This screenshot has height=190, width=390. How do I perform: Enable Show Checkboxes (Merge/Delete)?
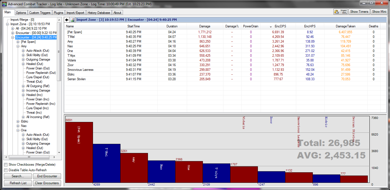click(x=6, y=165)
